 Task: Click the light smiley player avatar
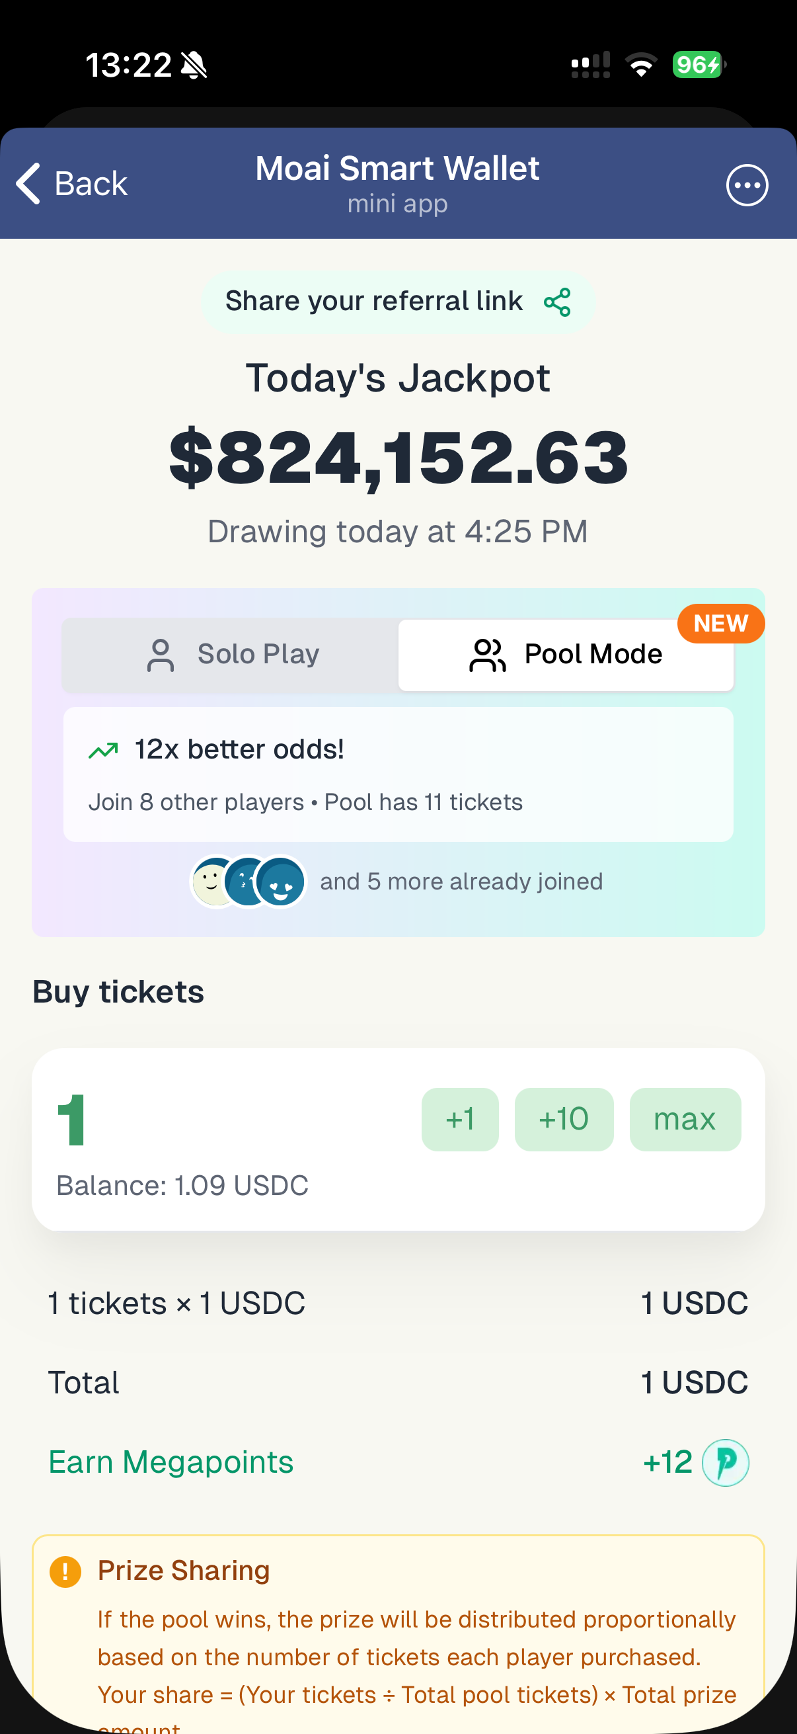coord(213,881)
